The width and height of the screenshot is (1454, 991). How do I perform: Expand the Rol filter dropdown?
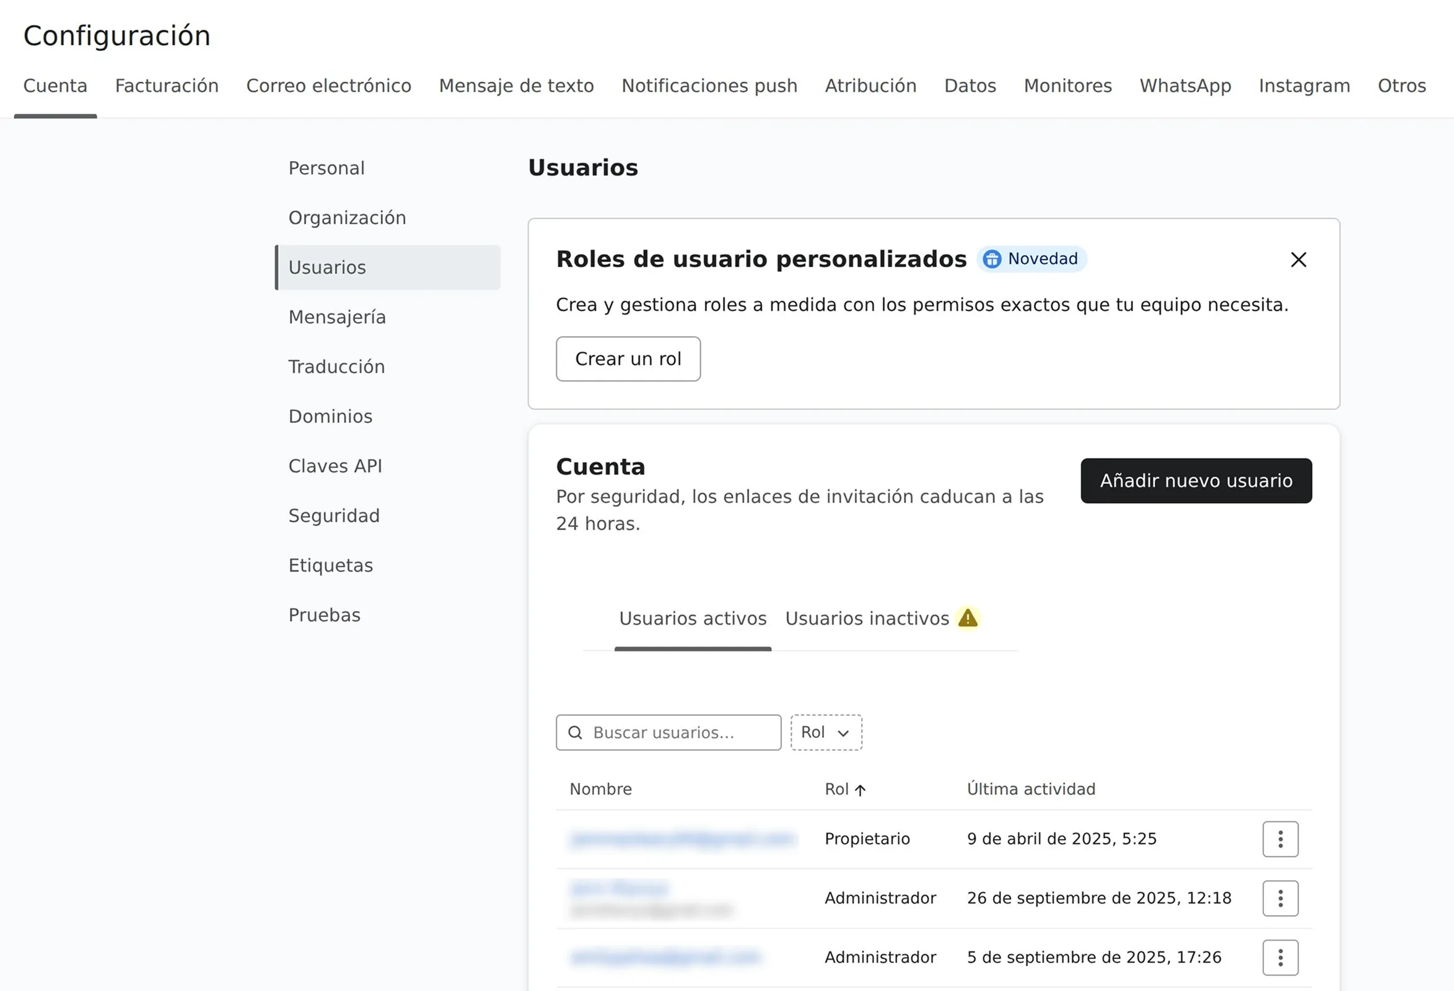pyautogui.click(x=826, y=733)
